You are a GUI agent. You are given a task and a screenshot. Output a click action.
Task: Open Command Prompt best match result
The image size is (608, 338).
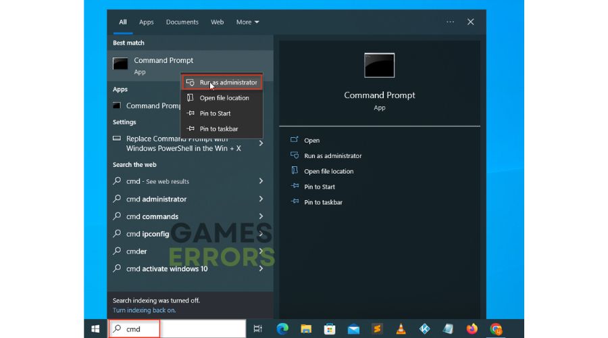point(190,65)
